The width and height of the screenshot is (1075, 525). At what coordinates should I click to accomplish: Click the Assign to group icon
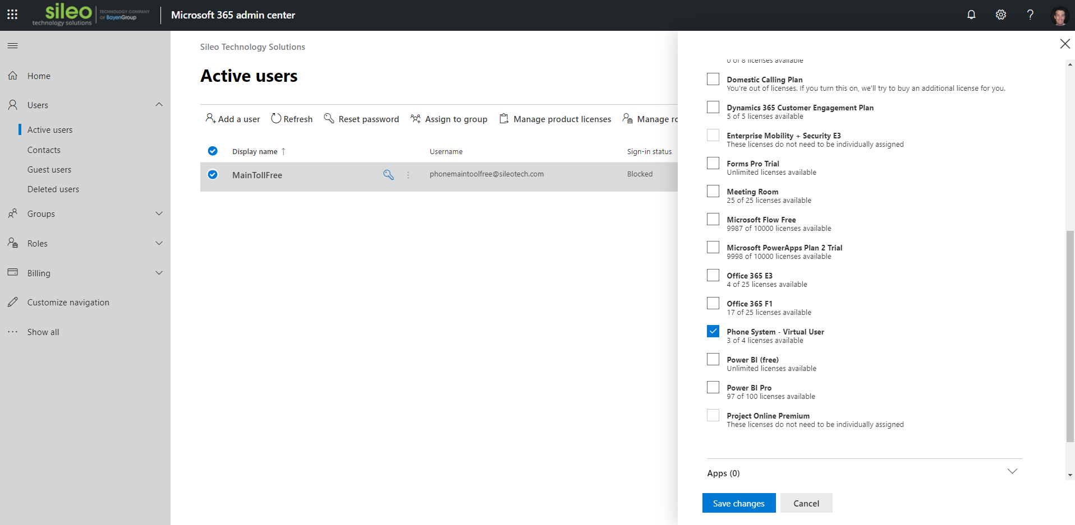(415, 118)
